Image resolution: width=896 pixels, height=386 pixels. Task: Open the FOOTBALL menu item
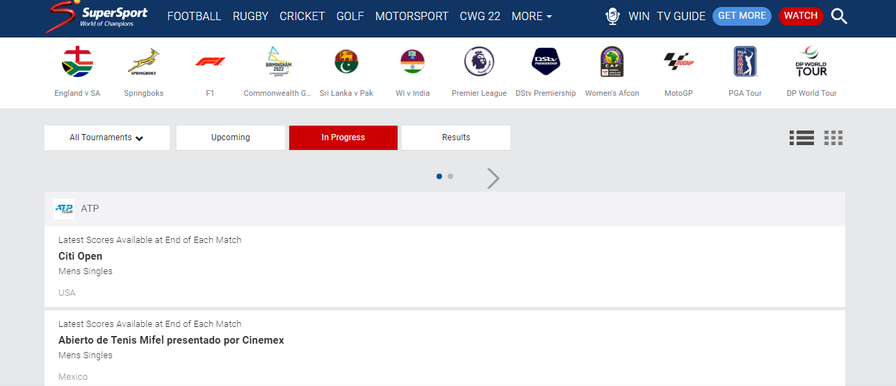pyautogui.click(x=195, y=16)
